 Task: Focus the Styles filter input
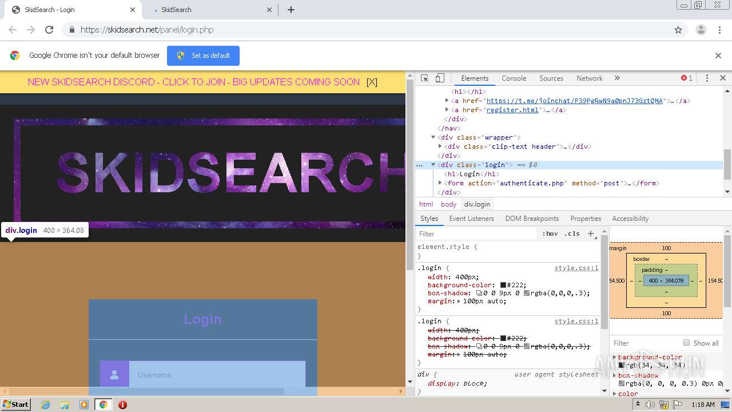478,233
